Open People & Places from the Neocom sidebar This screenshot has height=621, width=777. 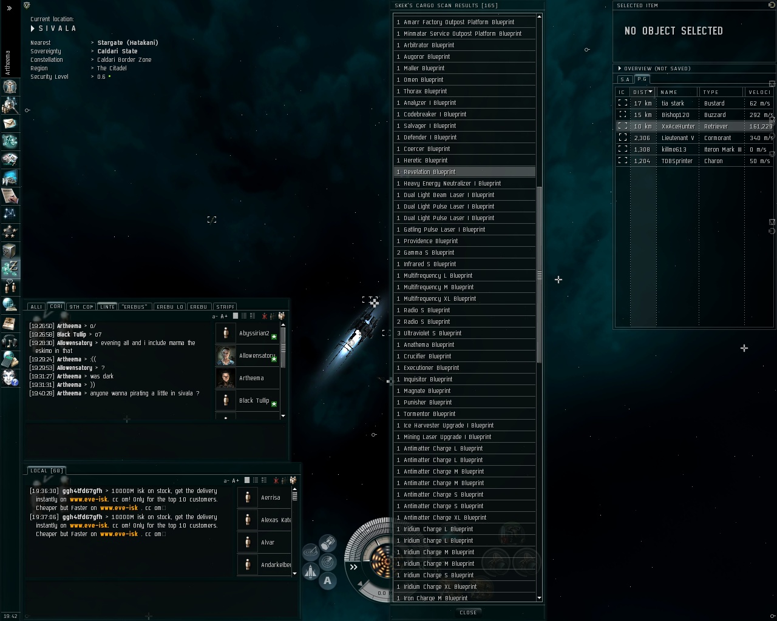coord(10,105)
